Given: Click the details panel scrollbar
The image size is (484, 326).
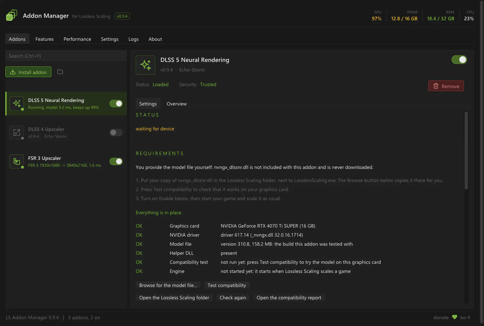Looking at the screenshot, I should [466, 150].
